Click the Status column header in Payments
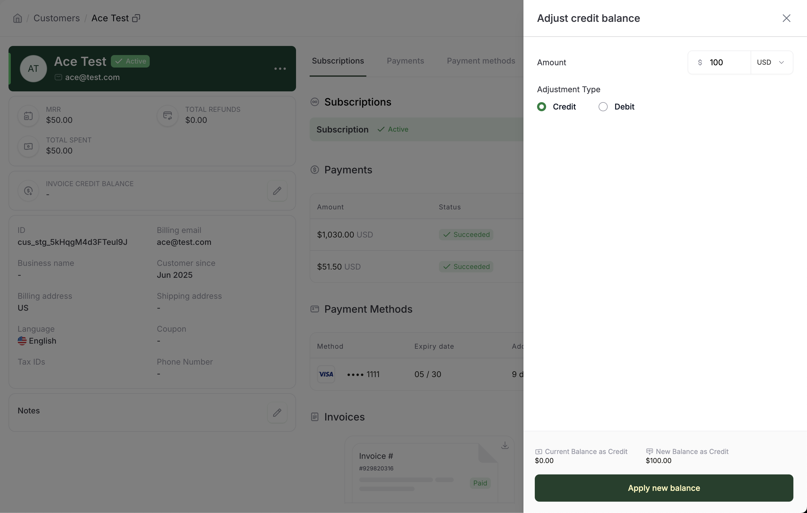 pyautogui.click(x=450, y=207)
